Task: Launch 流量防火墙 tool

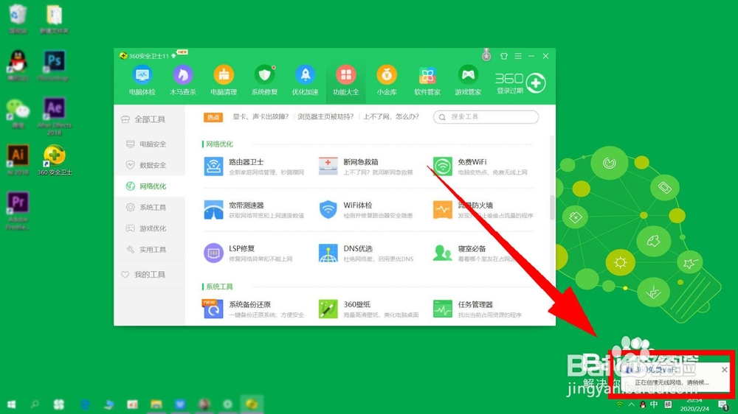Action: pyautogui.click(x=483, y=210)
